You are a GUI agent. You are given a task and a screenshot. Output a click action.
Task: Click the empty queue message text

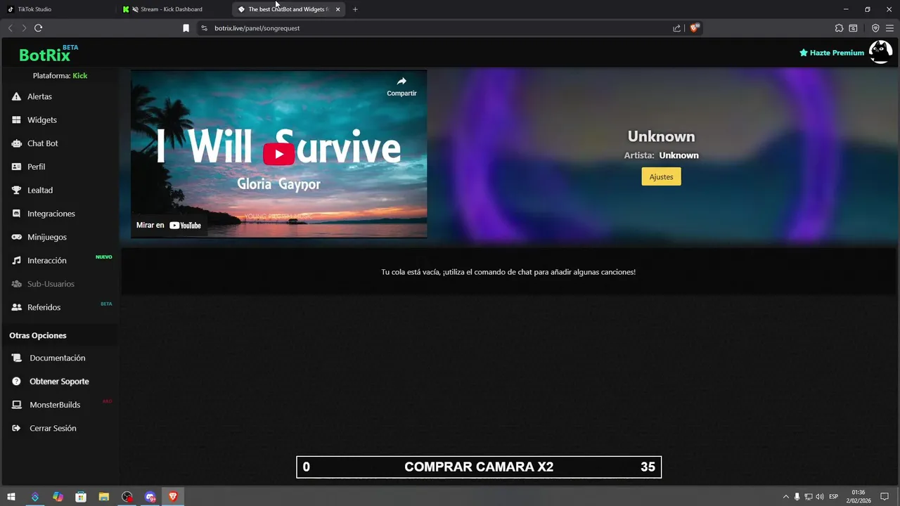pyautogui.click(x=508, y=272)
